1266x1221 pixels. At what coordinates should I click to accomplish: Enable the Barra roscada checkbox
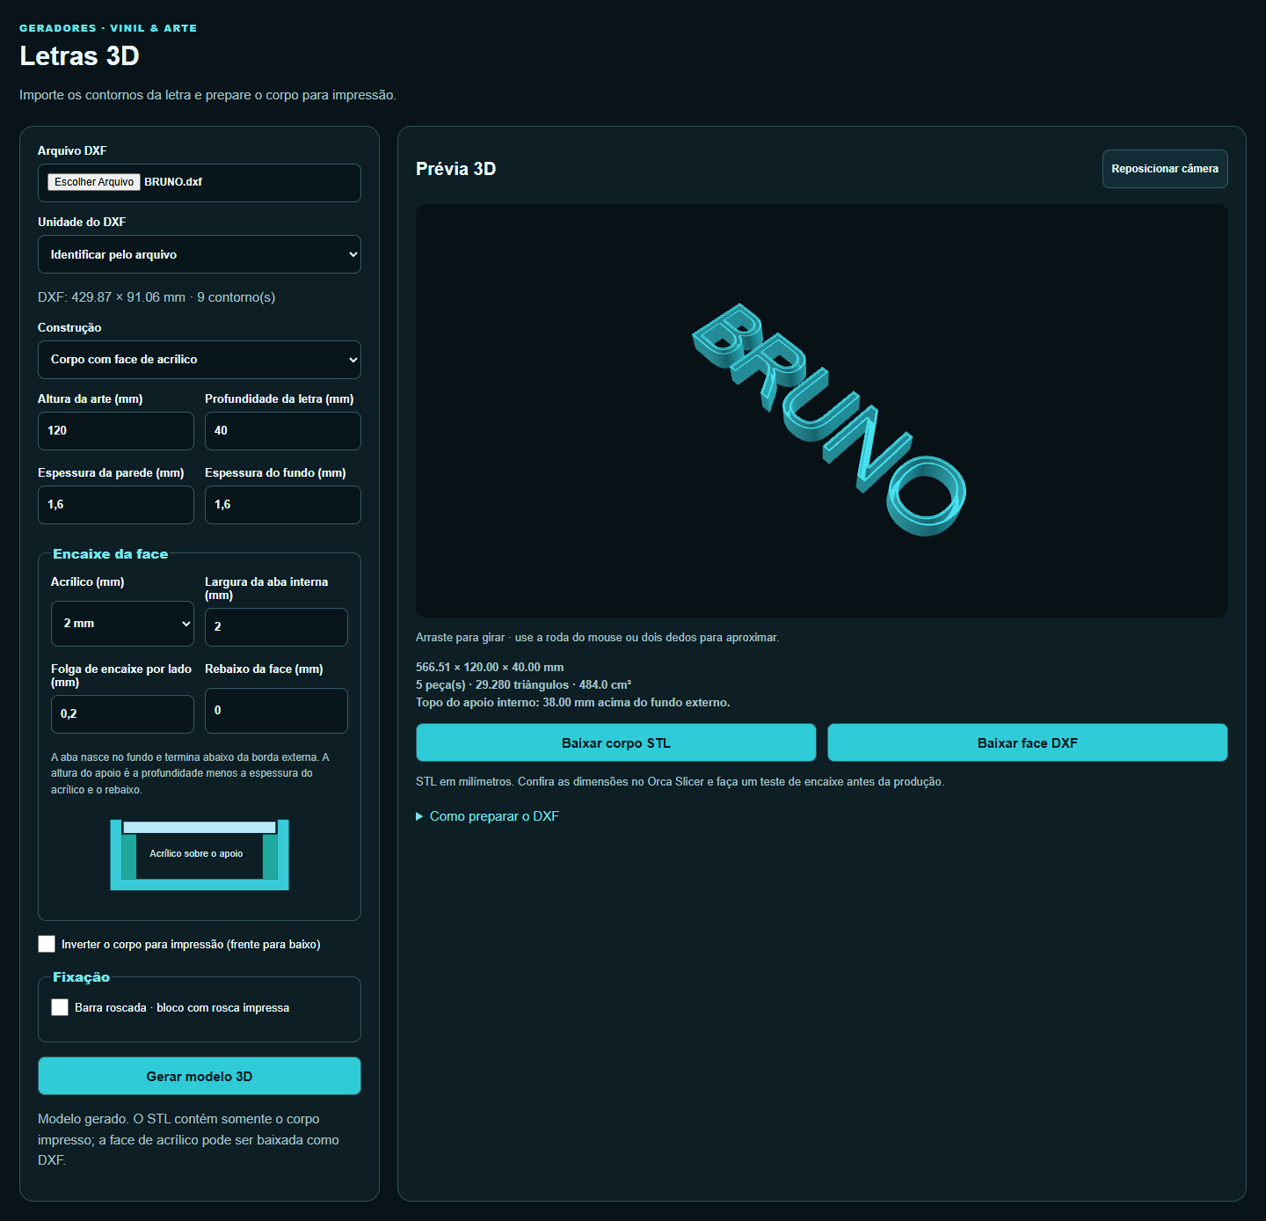60,1007
